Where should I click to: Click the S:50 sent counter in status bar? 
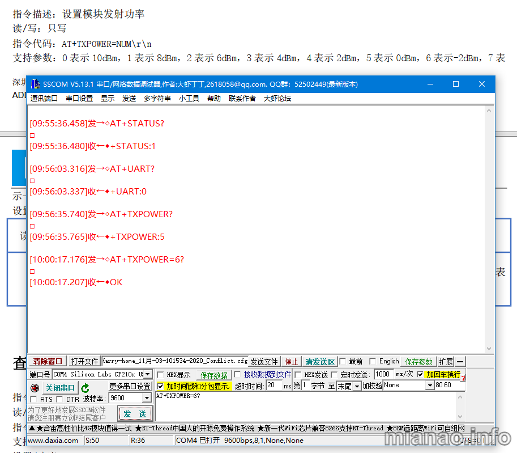pyautogui.click(x=92, y=441)
